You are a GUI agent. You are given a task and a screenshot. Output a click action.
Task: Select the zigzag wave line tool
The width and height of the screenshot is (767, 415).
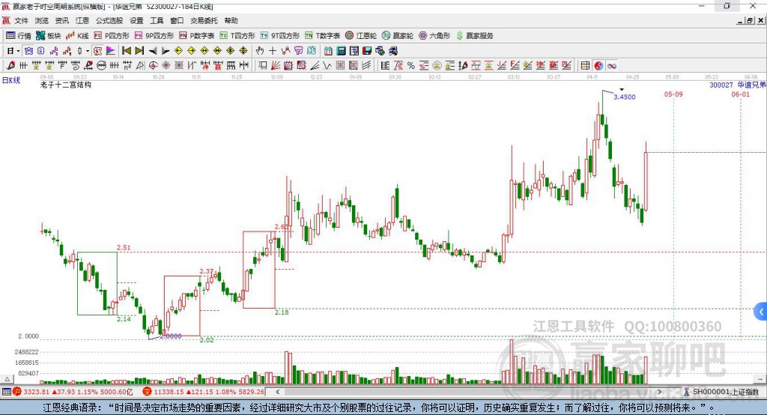tap(327, 66)
